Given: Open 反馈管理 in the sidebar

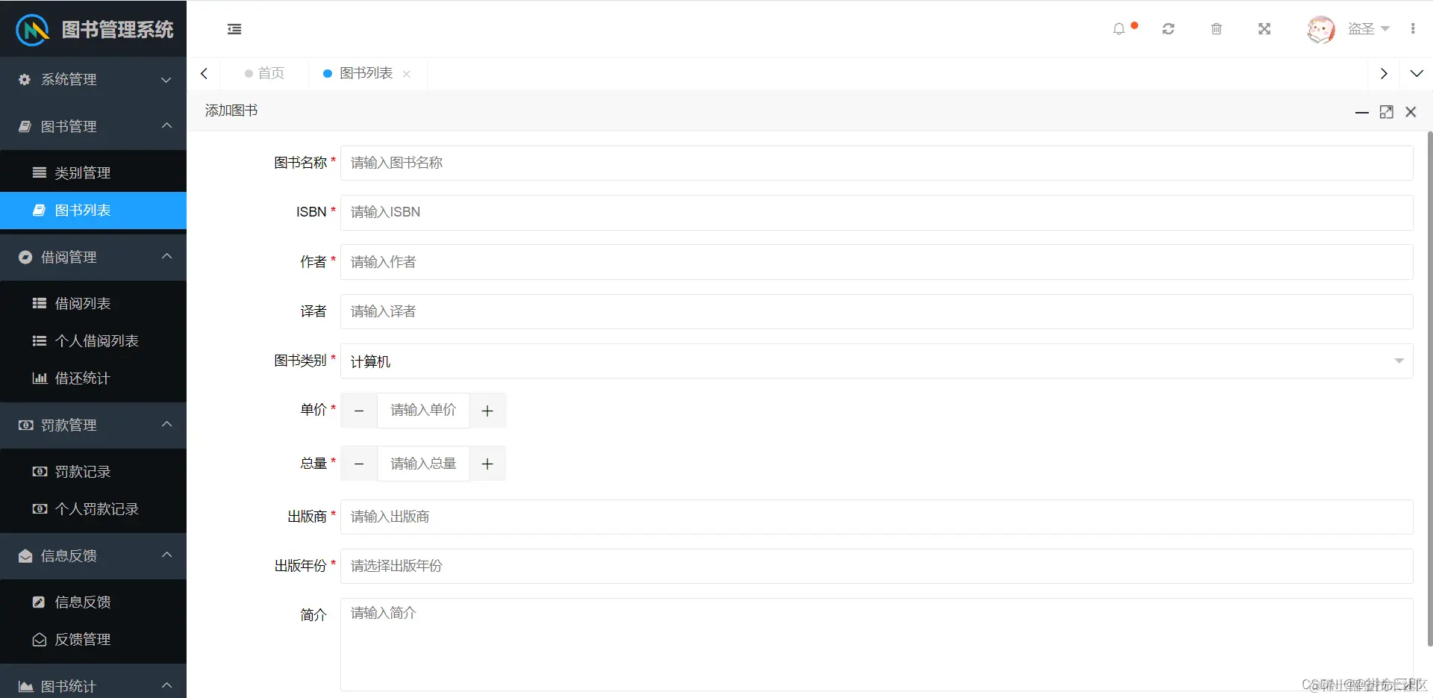Looking at the screenshot, I should (x=93, y=639).
